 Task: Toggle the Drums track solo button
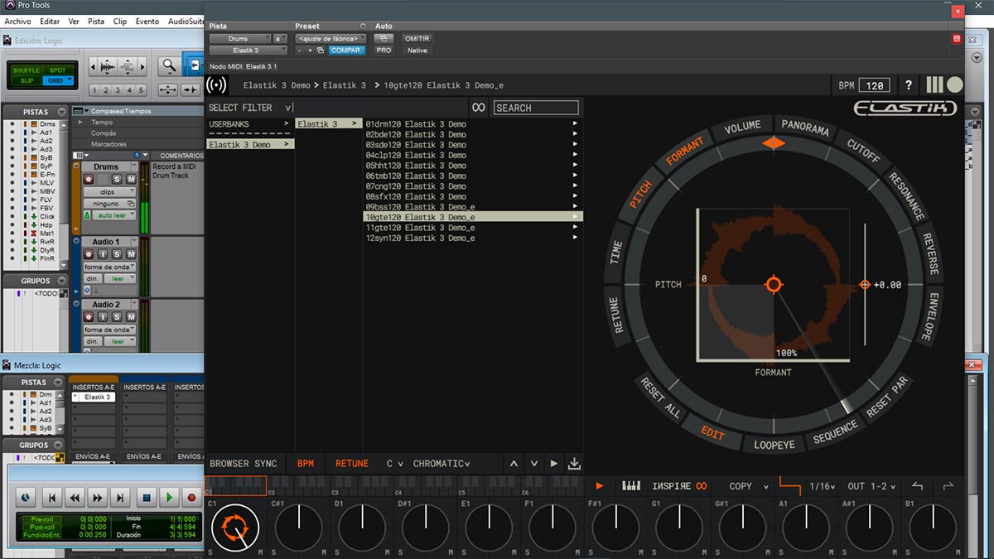pos(117,179)
